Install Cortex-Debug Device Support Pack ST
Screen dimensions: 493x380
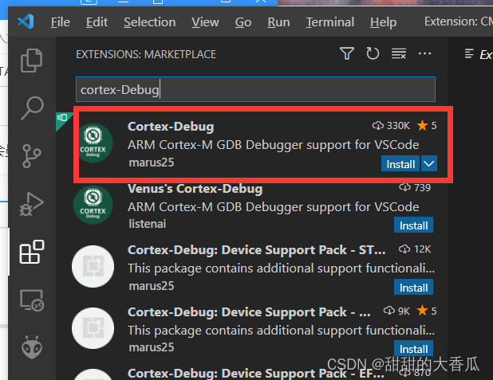[x=413, y=287]
